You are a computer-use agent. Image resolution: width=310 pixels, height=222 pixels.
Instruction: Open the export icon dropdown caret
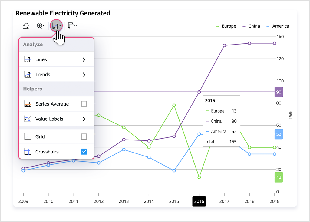tap(75, 26)
